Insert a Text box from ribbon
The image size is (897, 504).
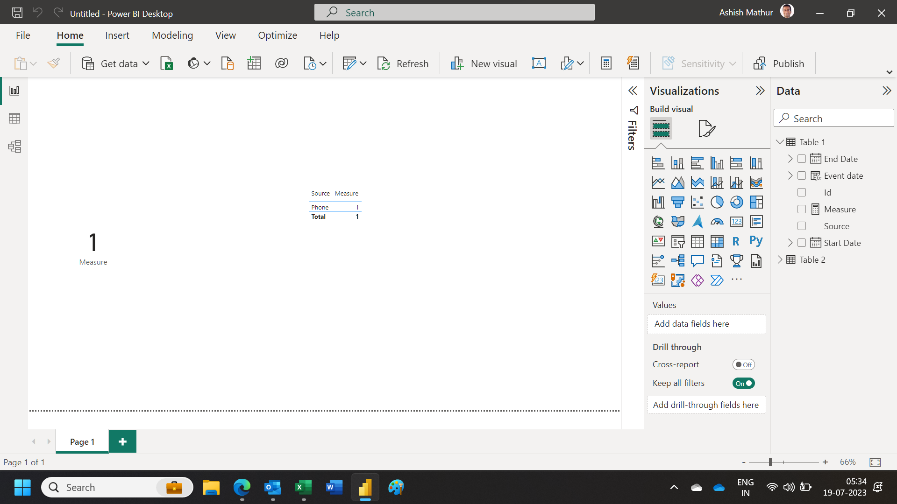[539, 63]
